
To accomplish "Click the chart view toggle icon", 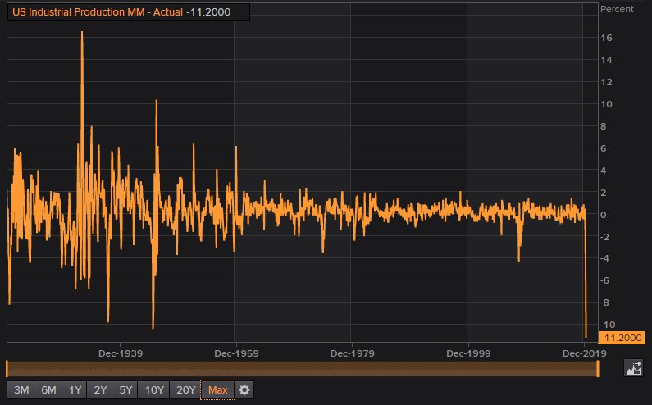I will point(633,369).
